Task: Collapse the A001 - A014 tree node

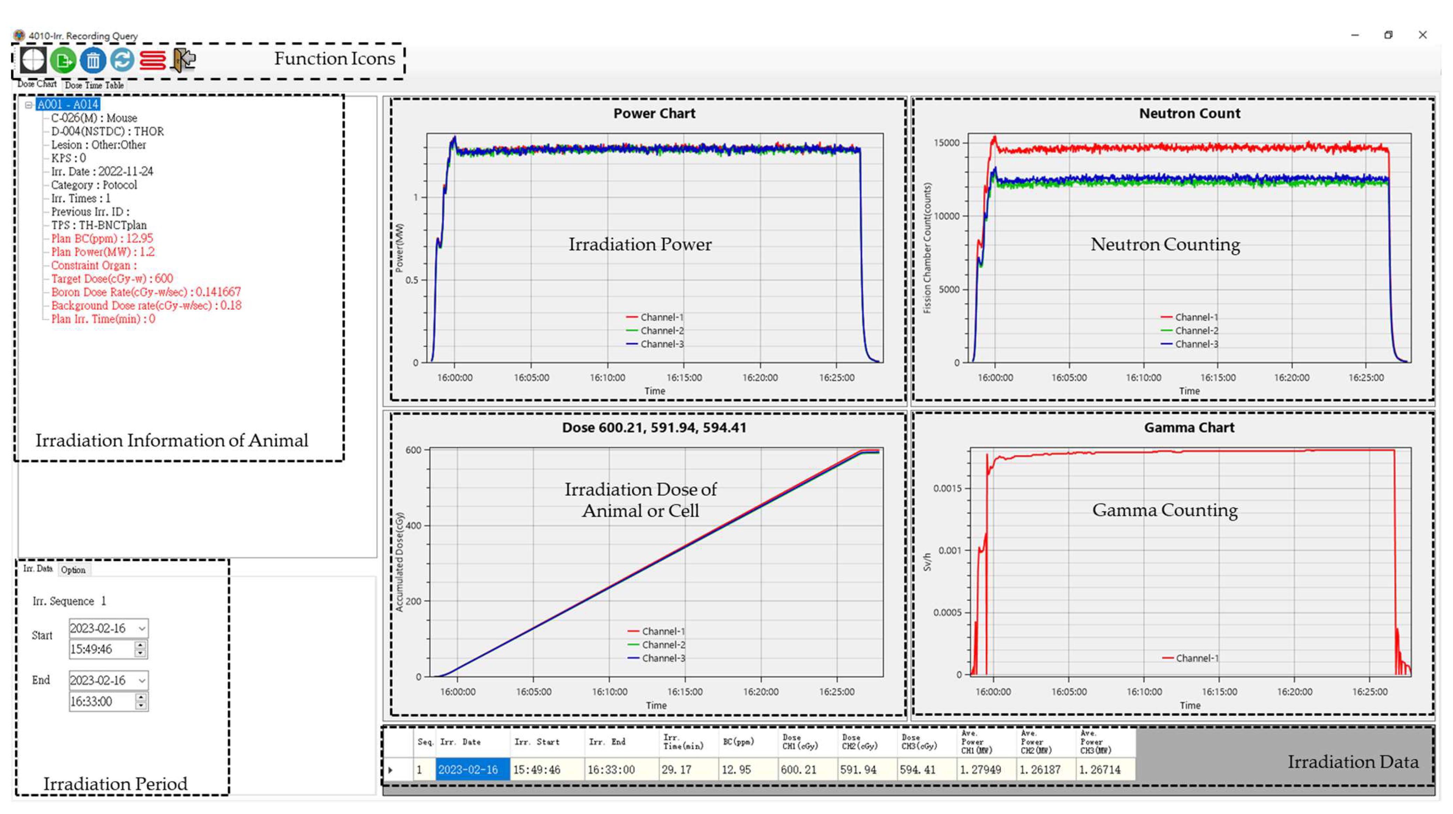Action: point(28,105)
